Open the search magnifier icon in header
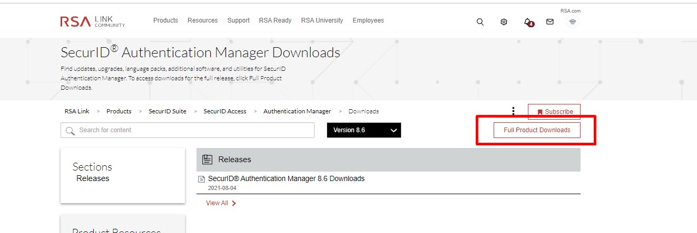This screenshot has width=697, height=233. (480, 22)
